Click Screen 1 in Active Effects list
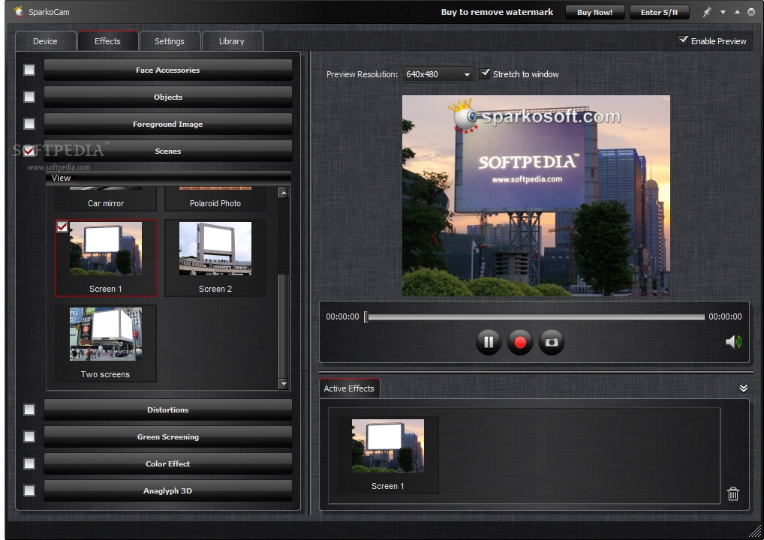The width and height of the screenshot is (764, 540). click(x=388, y=454)
